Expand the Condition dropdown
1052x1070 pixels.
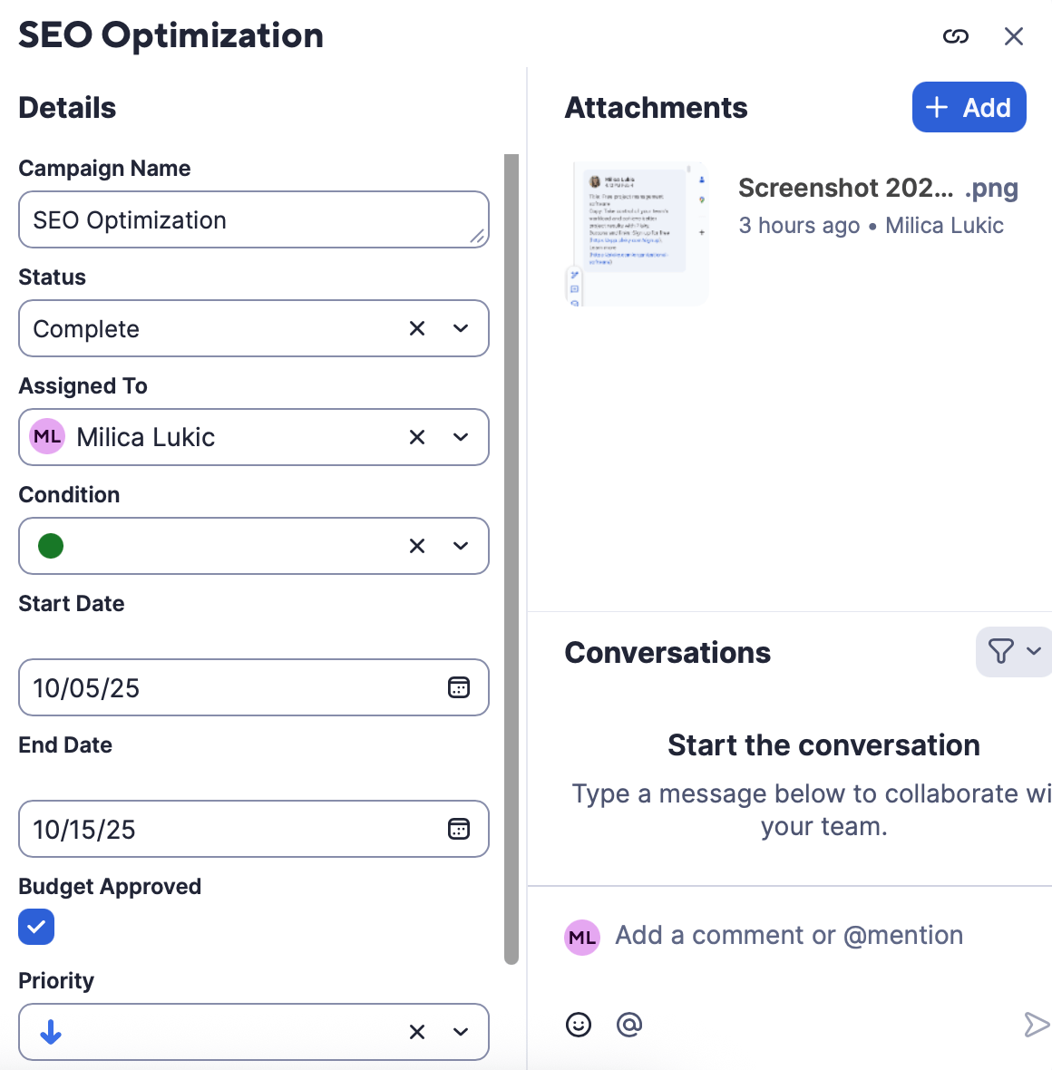coord(461,546)
